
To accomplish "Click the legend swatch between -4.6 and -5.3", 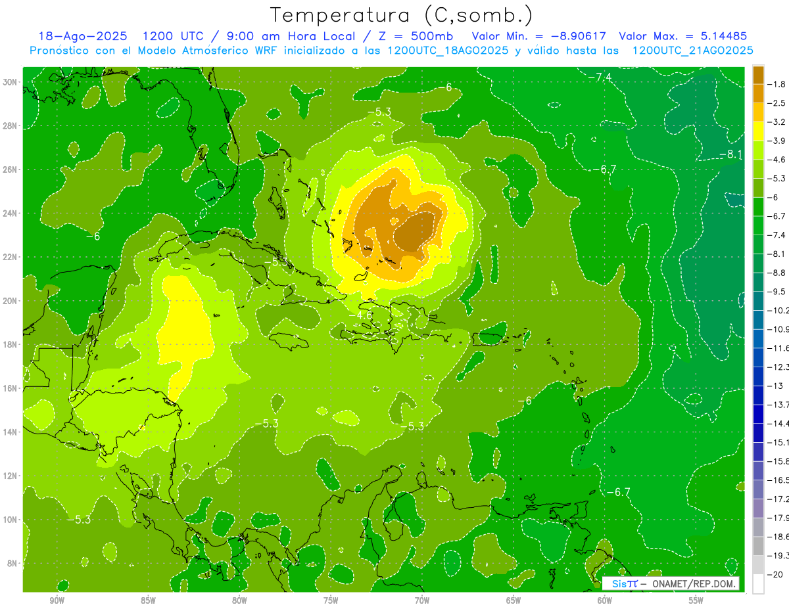I will click(758, 169).
